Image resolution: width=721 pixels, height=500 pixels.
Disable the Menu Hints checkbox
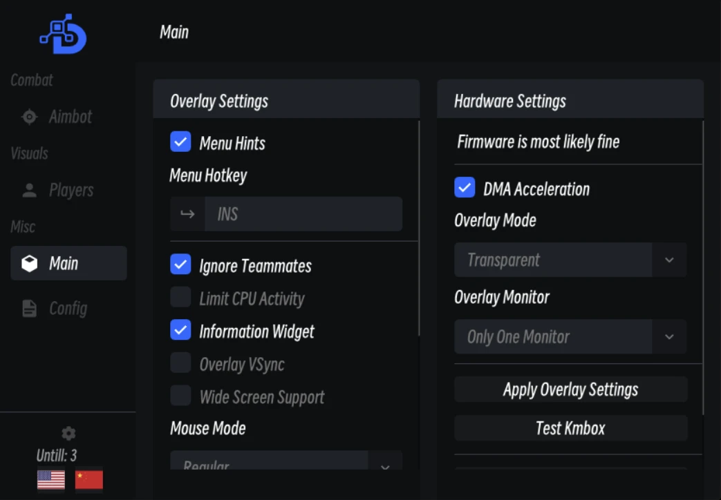(180, 142)
